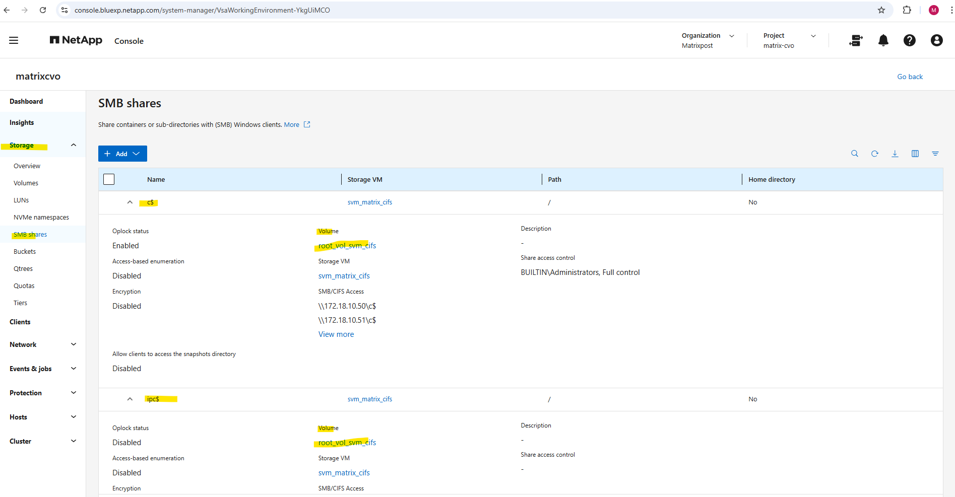The image size is (955, 497).
Task: Click the Go back link
Action: [910, 77]
